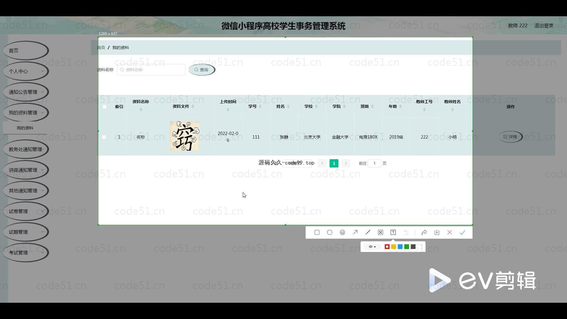Sort by 姓名 column
The image size is (567, 319).
tap(288, 106)
